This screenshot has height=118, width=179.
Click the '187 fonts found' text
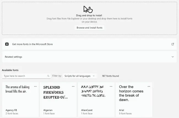pyautogui.click(x=110, y=76)
